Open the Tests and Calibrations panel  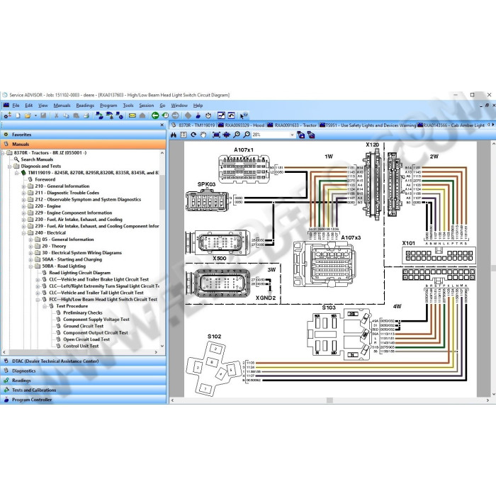[83, 390]
